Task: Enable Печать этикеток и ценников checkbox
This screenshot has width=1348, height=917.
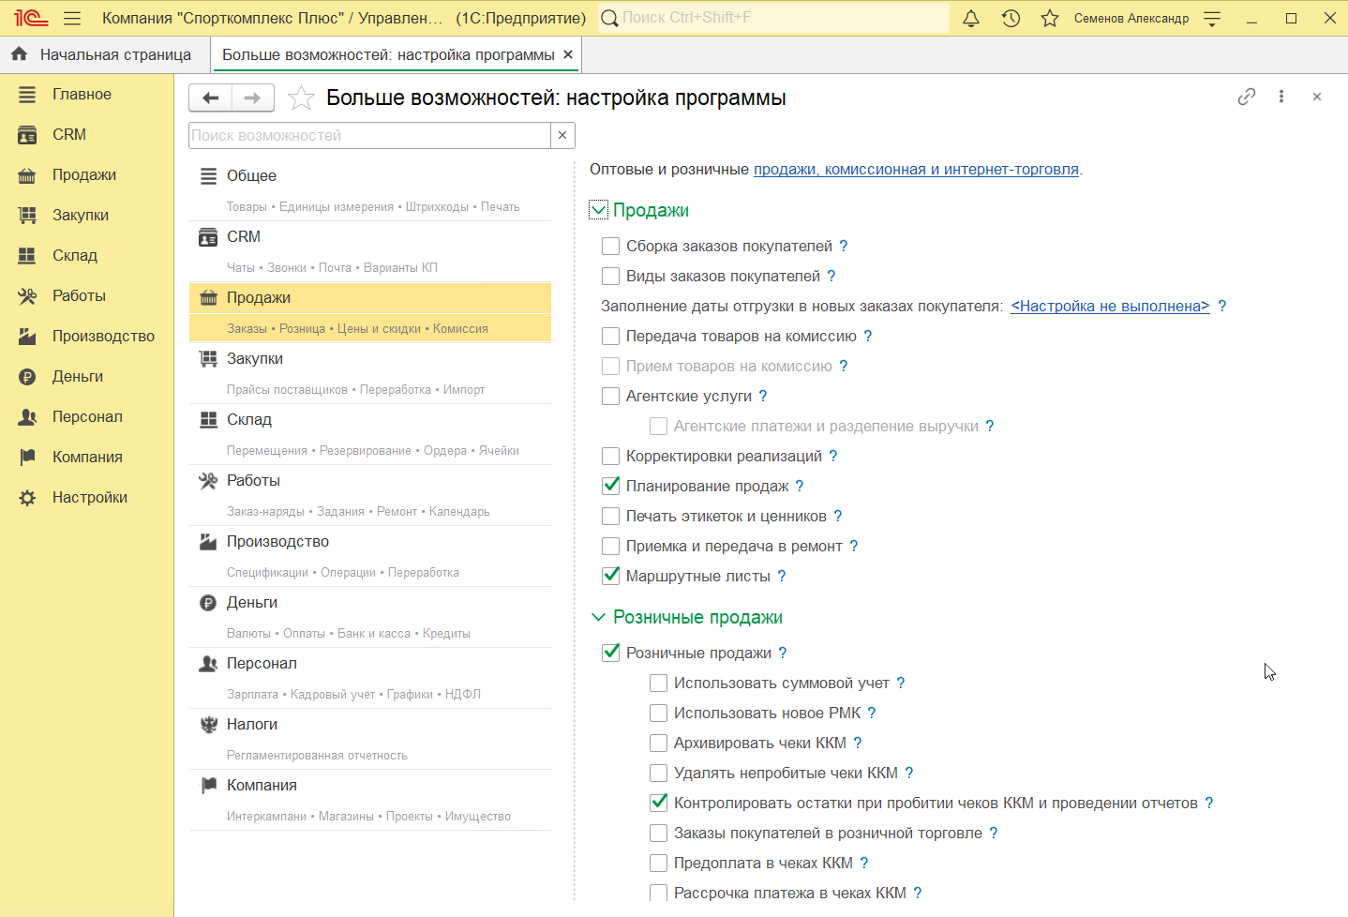Action: coord(610,516)
